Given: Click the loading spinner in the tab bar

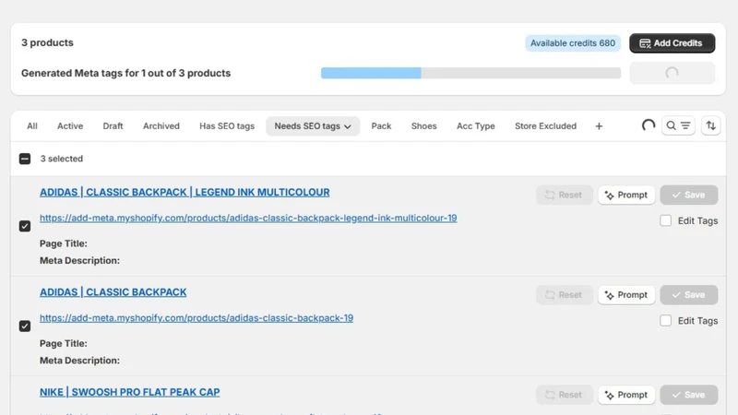Looking at the screenshot, I should coord(649,125).
